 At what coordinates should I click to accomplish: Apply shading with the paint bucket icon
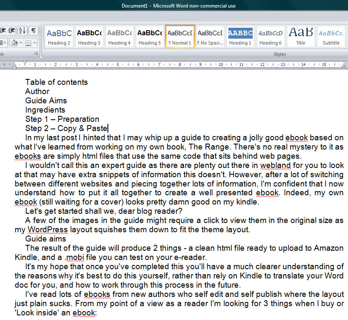coord(14,43)
